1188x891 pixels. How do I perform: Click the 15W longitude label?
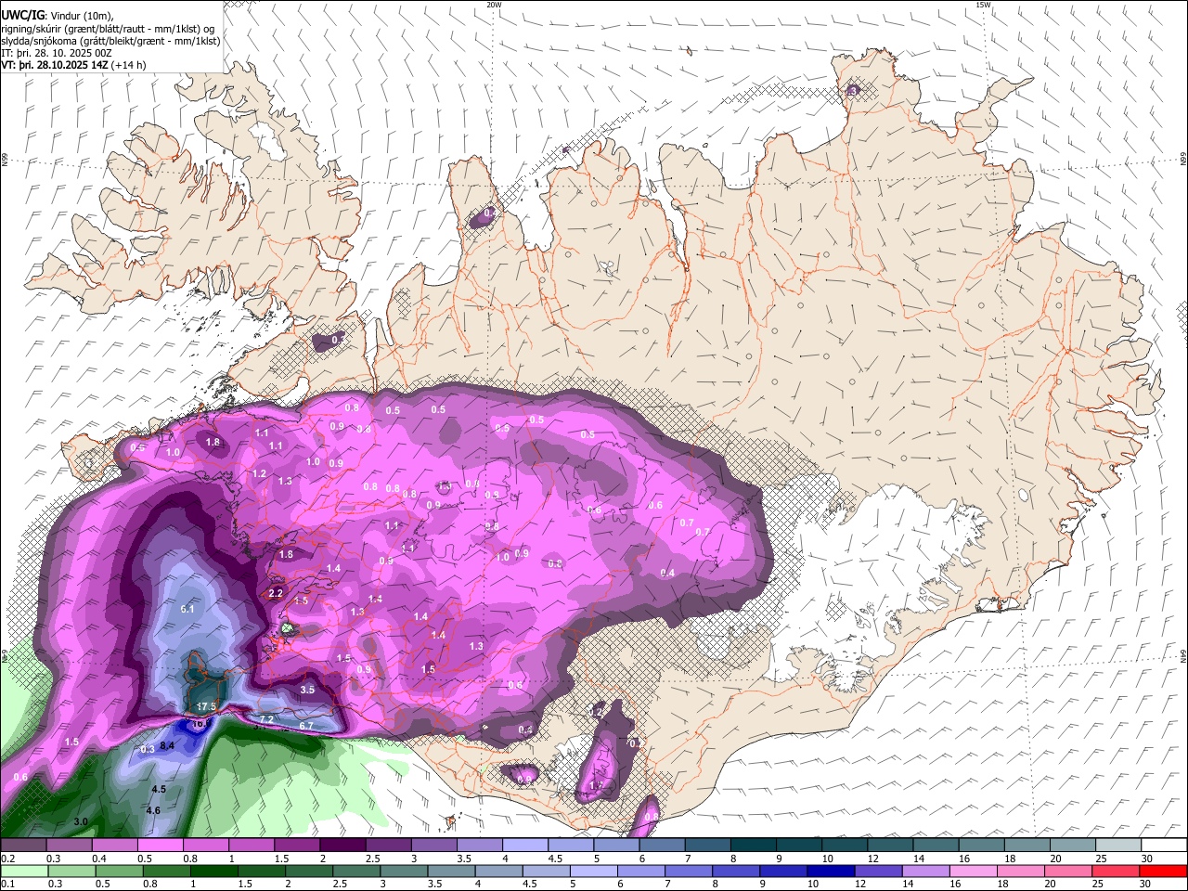pyautogui.click(x=983, y=5)
